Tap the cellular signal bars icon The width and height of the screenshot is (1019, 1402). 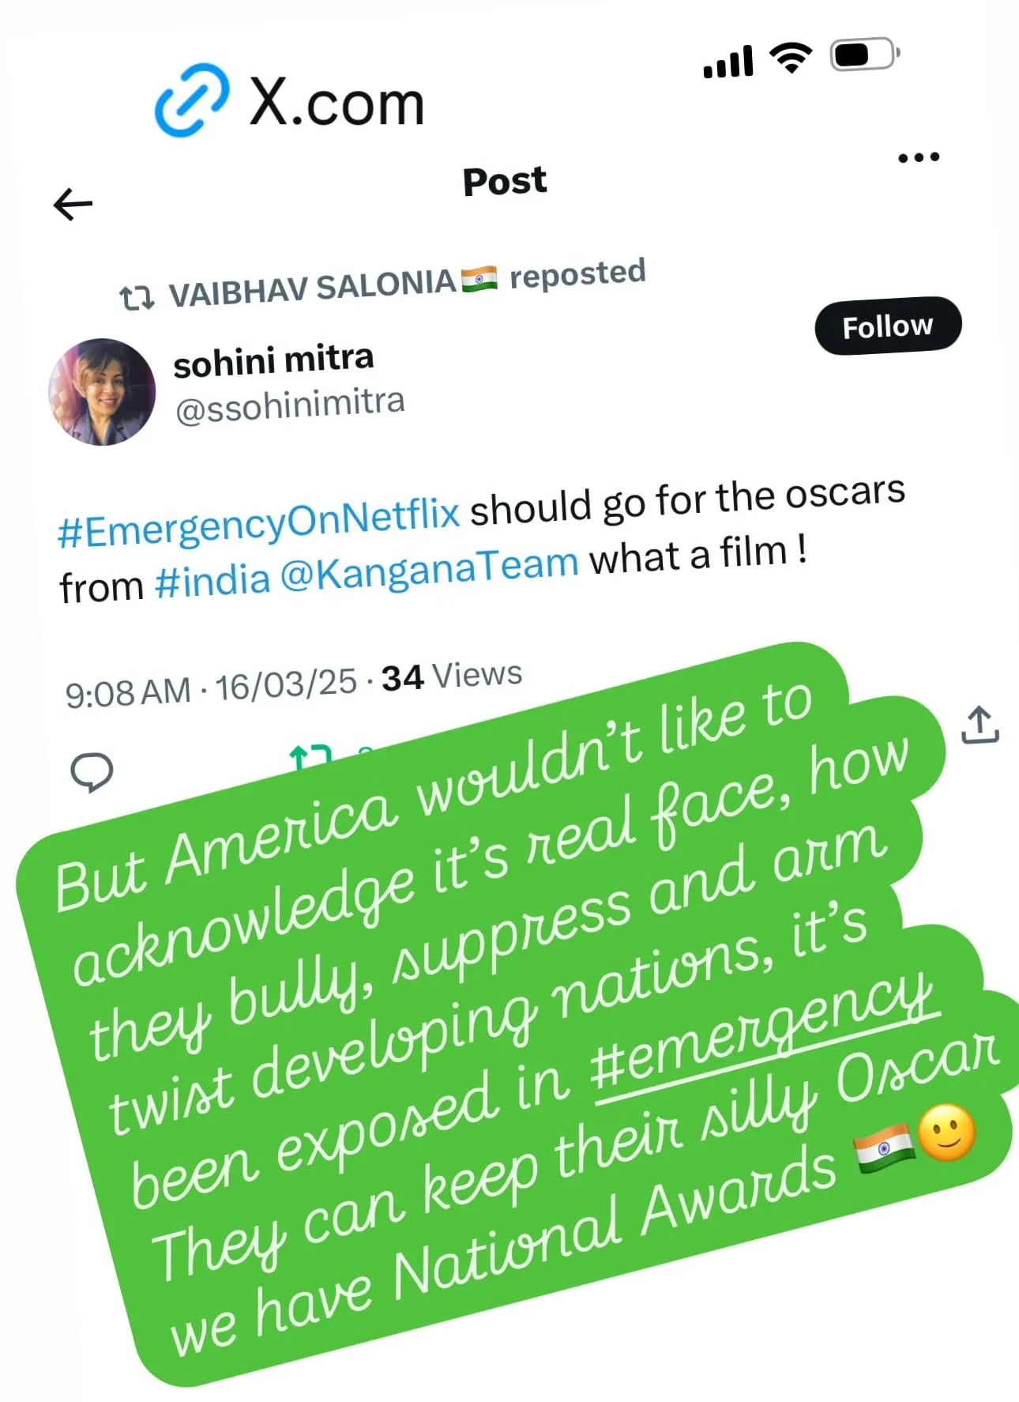click(x=728, y=62)
